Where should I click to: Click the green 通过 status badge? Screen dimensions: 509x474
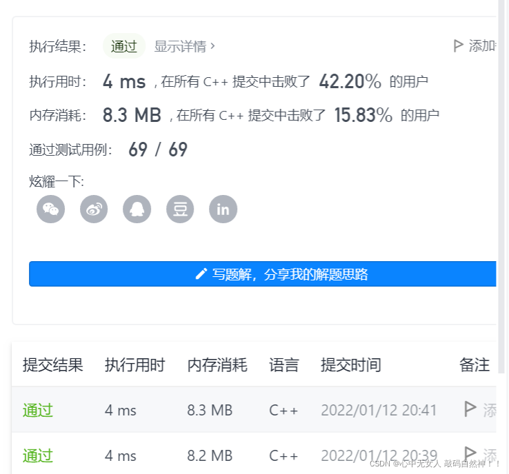(x=123, y=46)
